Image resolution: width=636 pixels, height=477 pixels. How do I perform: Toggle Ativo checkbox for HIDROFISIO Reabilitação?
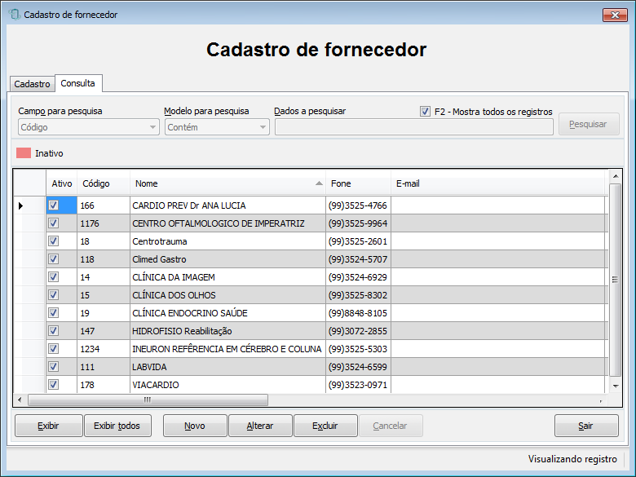coord(53,330)
